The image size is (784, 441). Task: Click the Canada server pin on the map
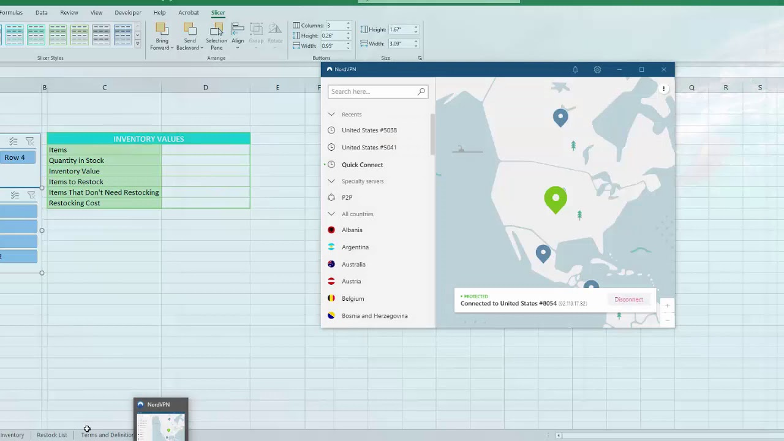560,118
